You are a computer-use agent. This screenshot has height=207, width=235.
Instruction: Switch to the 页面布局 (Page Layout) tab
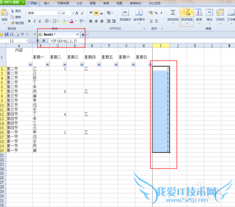(x=63, y=3)
